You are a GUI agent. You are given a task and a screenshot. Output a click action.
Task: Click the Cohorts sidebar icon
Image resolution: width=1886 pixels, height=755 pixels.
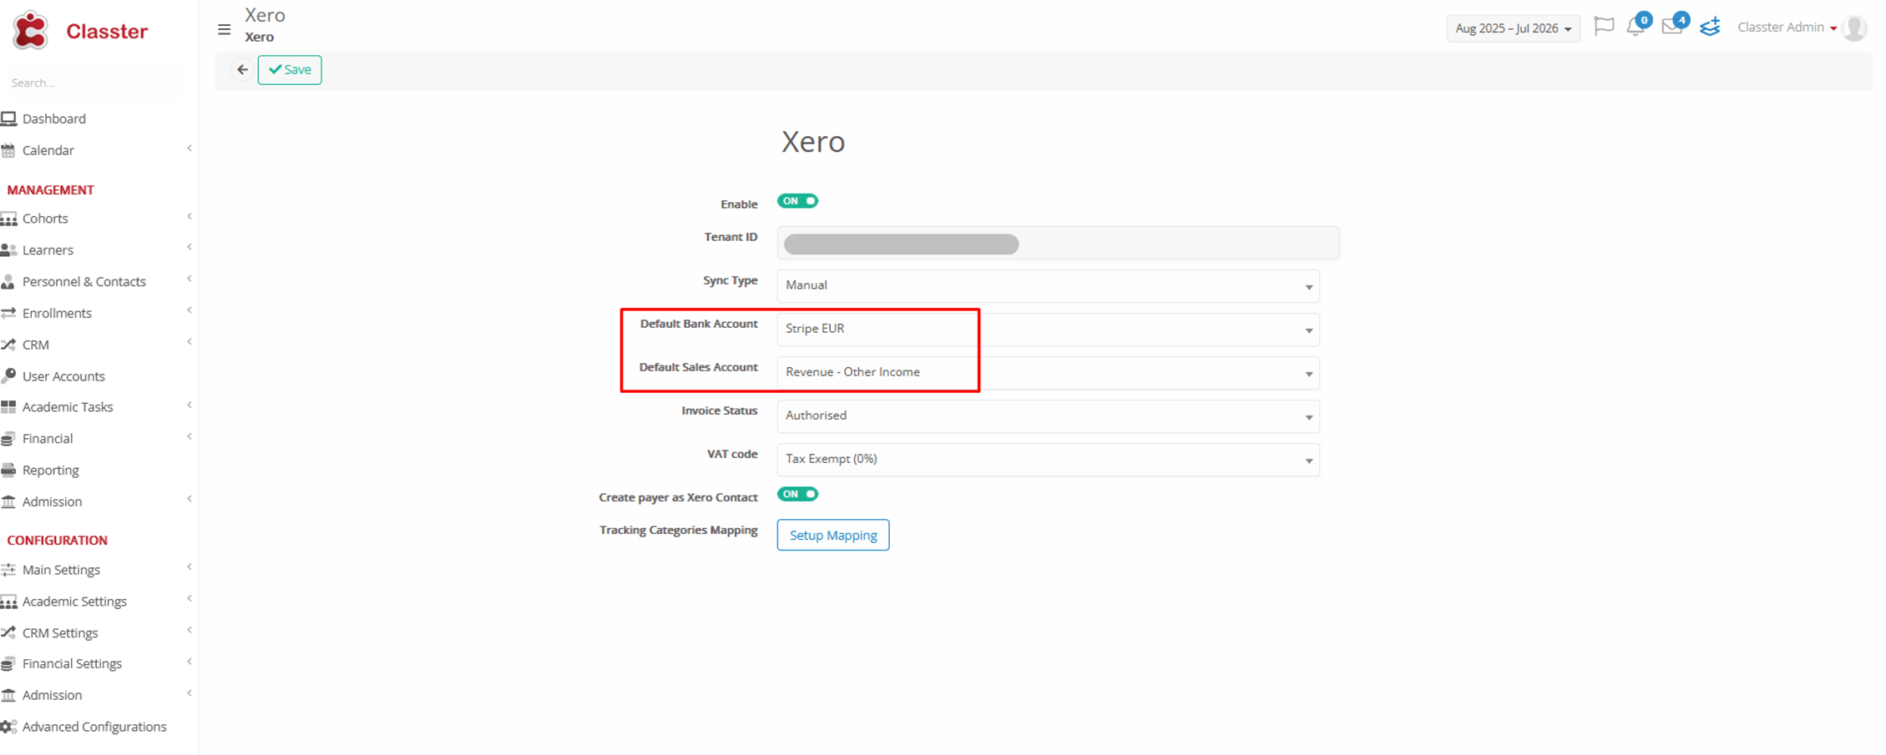click(x=9, y=219)
